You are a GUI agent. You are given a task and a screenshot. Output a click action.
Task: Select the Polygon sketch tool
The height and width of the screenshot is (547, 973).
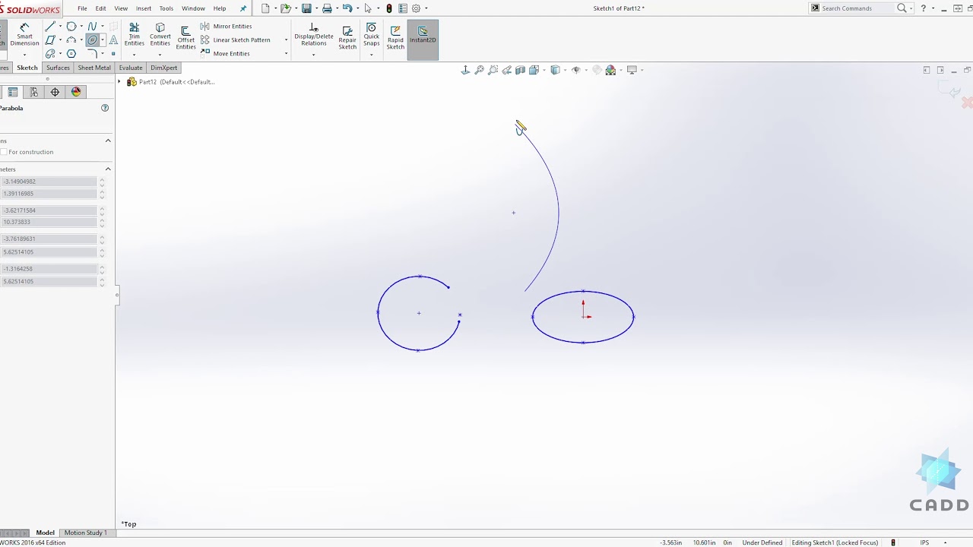point(71,54)
